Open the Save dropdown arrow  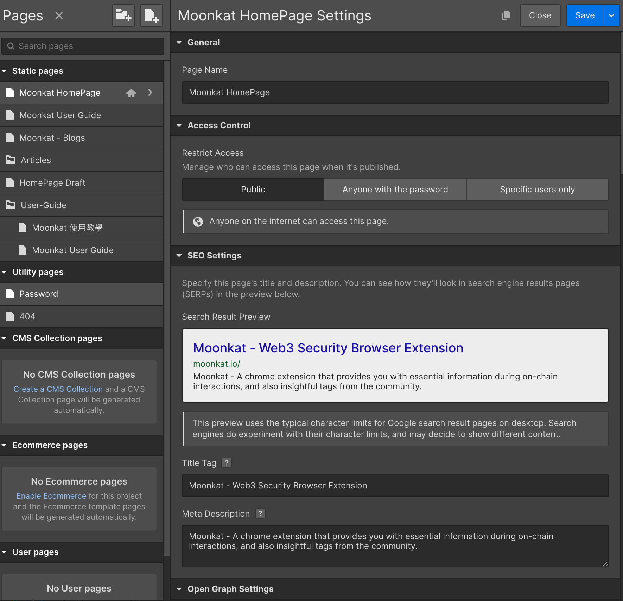[611, 15]
